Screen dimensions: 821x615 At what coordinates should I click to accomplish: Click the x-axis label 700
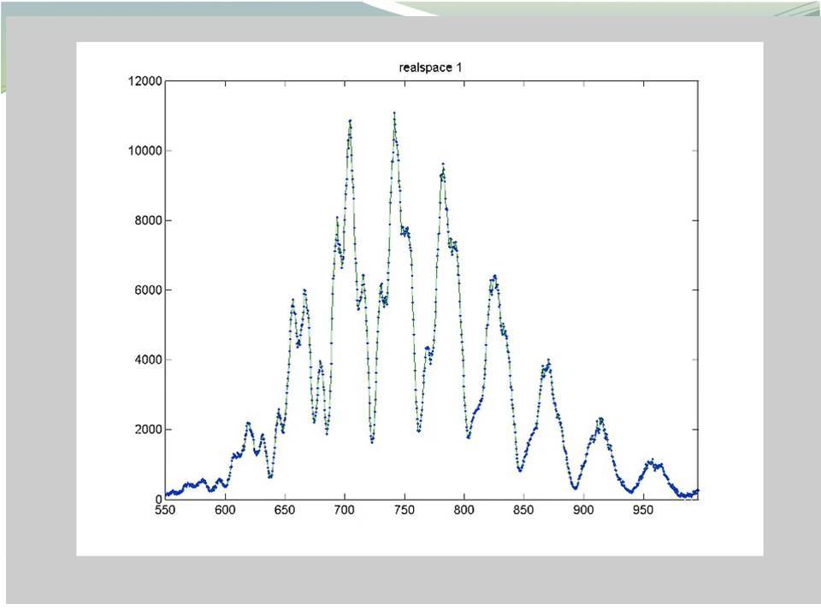point(344,510)
